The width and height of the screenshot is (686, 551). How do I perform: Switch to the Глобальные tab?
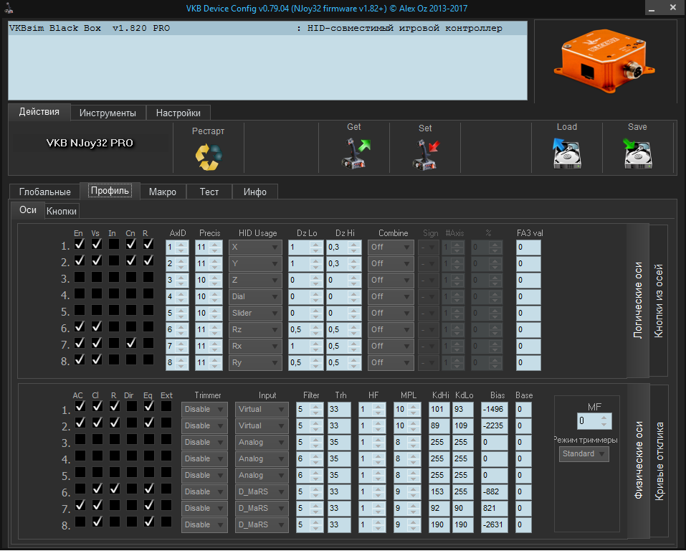point(44,192)
